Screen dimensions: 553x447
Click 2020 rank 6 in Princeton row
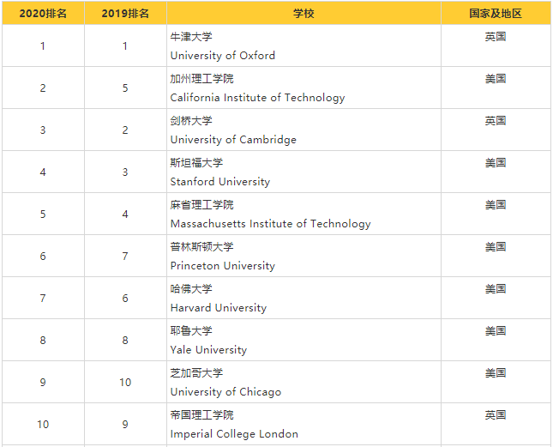[43, 257]
